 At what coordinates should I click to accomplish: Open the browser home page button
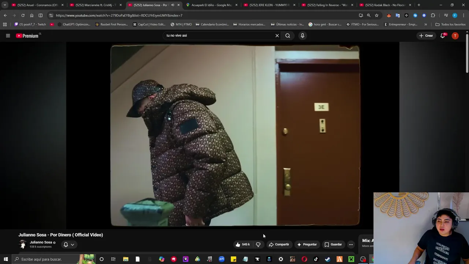click(x=32, y=15)
